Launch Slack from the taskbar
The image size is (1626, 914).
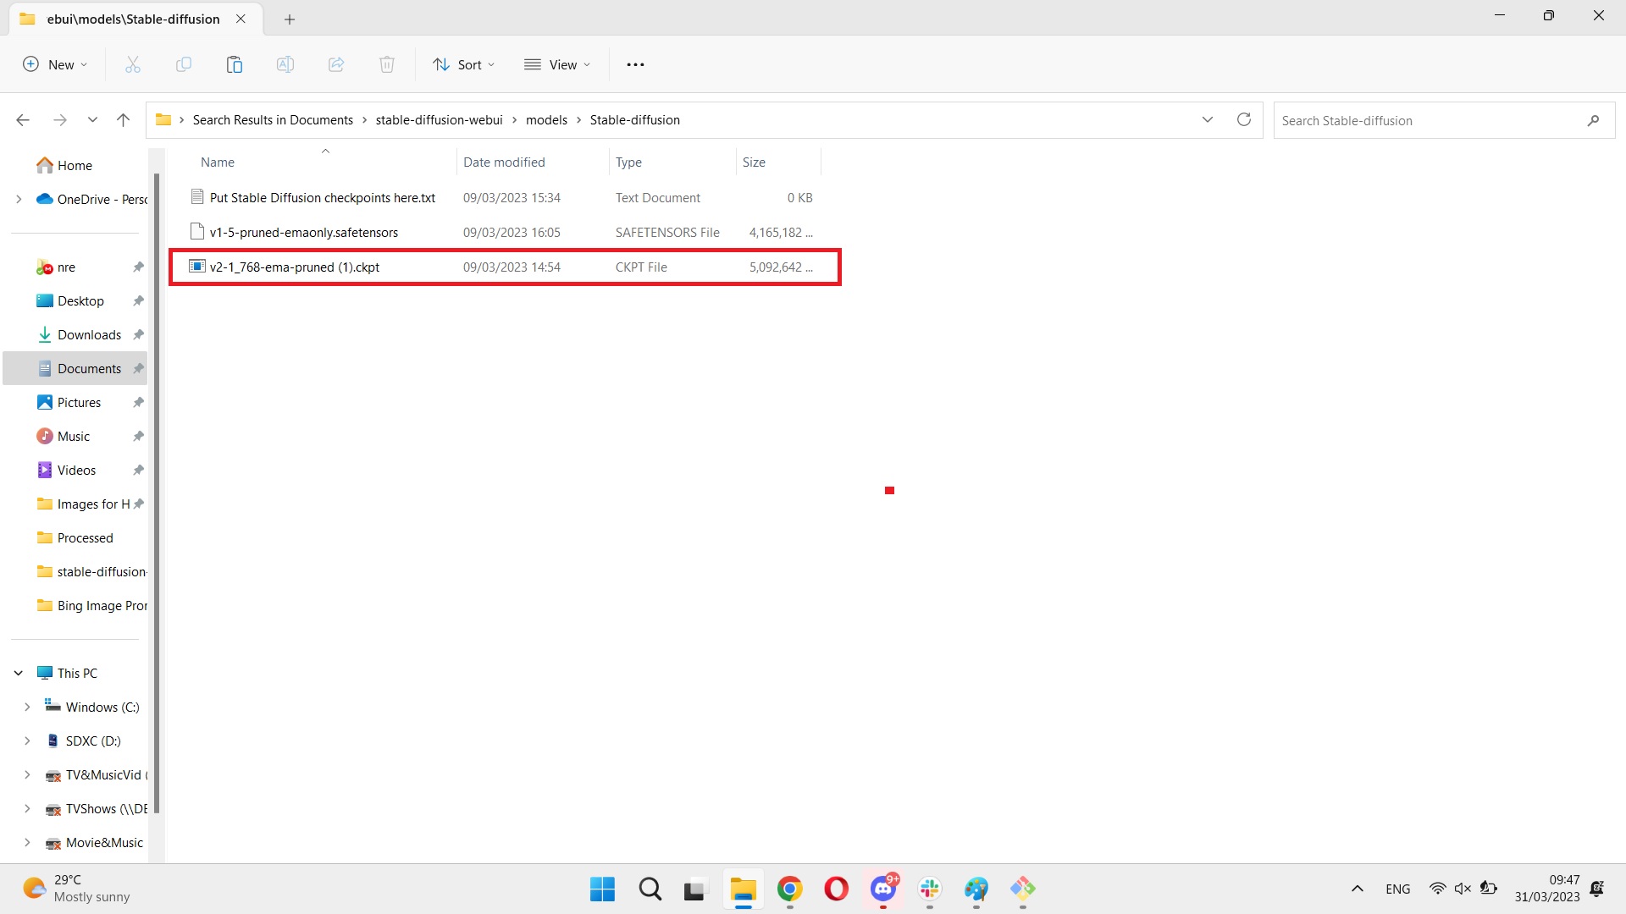pyautogui.click(x=929, y=889)
